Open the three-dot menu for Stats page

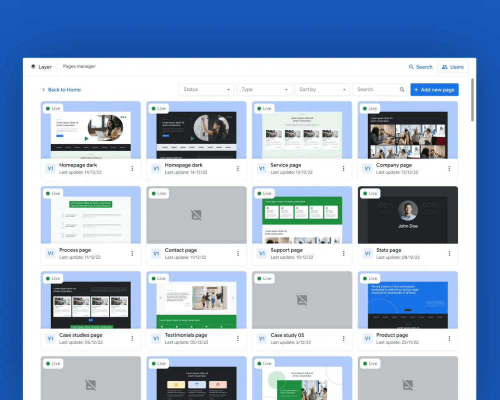(449, 253)
